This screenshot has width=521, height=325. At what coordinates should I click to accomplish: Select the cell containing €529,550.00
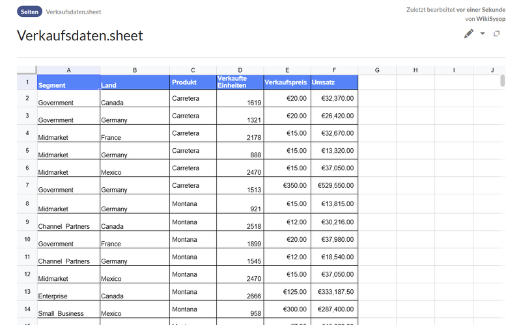pos(334,186)
